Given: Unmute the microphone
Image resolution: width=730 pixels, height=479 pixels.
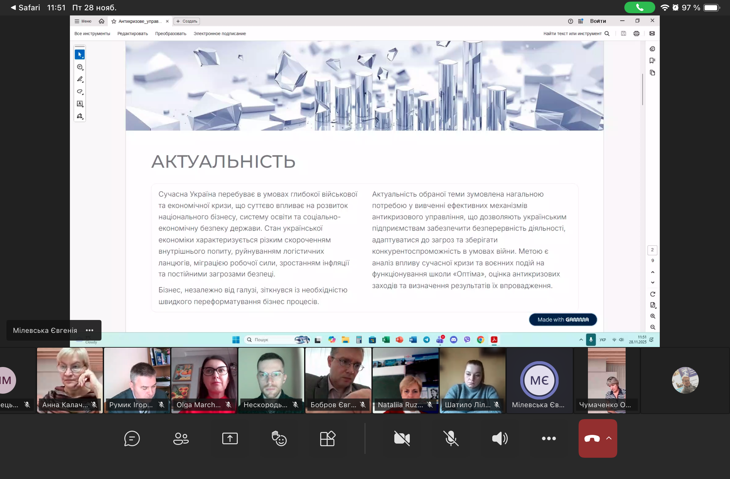Looking at the screenshot, I should tap(451, 438).
